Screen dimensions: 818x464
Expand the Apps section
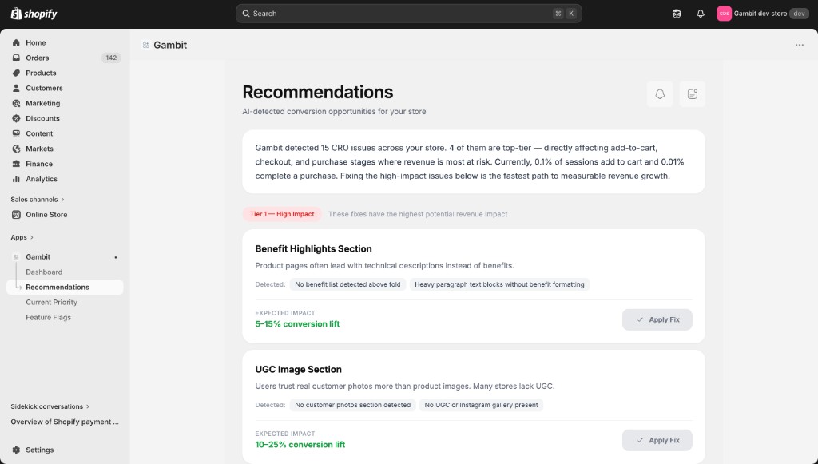22,237
